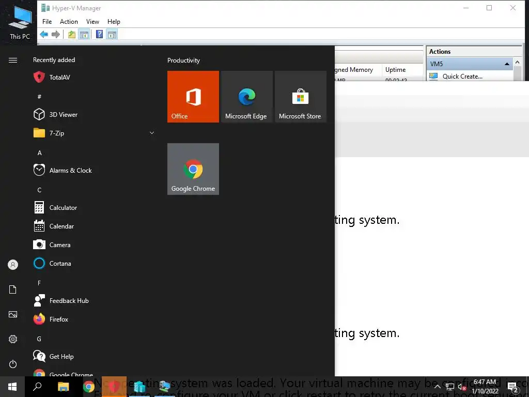Open Documents from the Start sidebar
529x397 pixels.
point(13,289)
